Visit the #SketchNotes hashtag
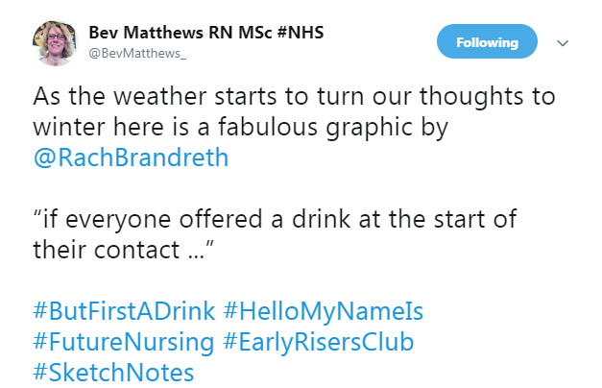This screenshot has height=388, width=602. pos(113,372)
